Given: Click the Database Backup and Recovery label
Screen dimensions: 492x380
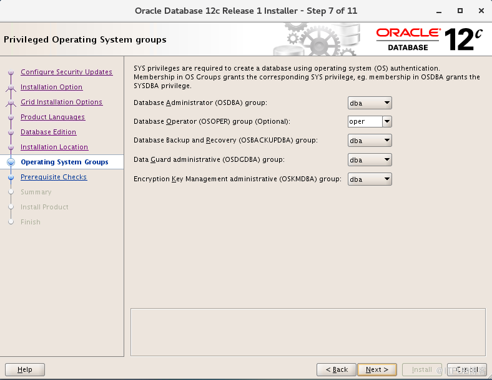Looking at the screenshot, I should [225, 141].
